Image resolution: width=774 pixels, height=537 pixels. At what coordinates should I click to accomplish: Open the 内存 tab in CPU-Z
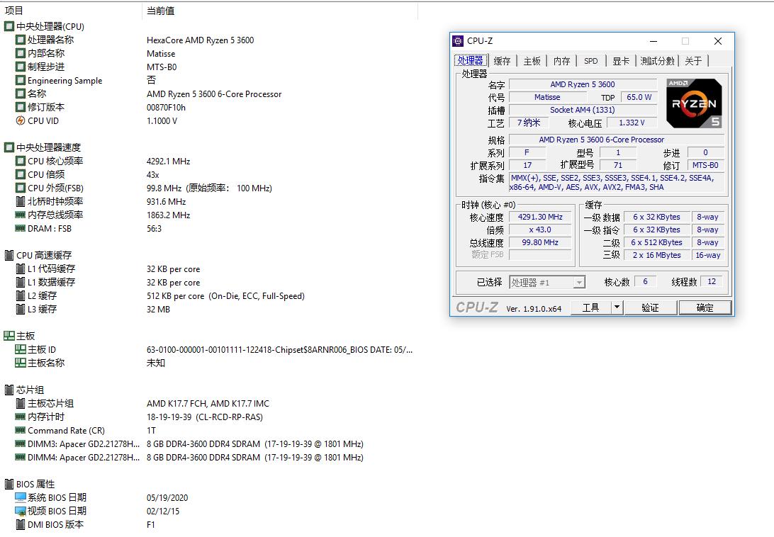(x=561, y=61)
